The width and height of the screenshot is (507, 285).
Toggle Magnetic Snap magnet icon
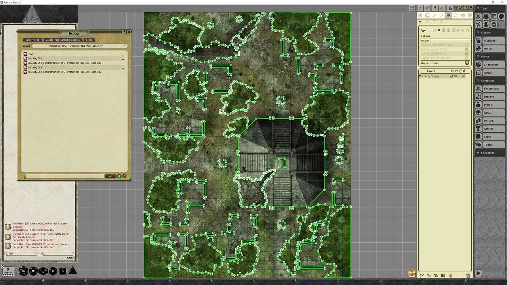tap(467, 63)
